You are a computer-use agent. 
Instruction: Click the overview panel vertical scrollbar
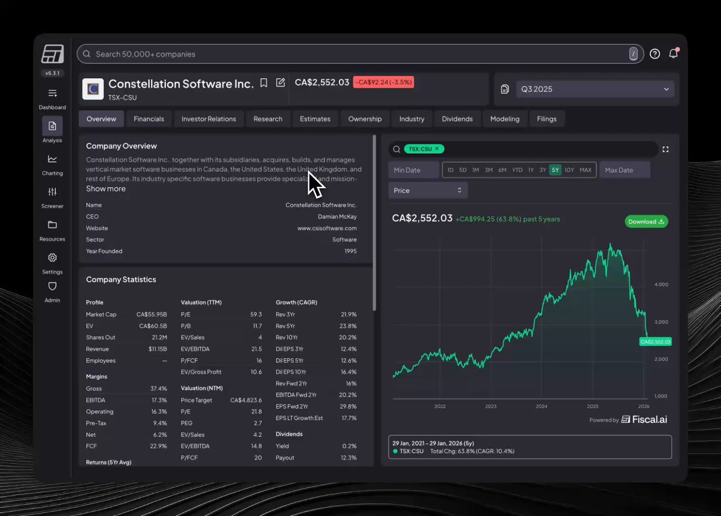375,222
